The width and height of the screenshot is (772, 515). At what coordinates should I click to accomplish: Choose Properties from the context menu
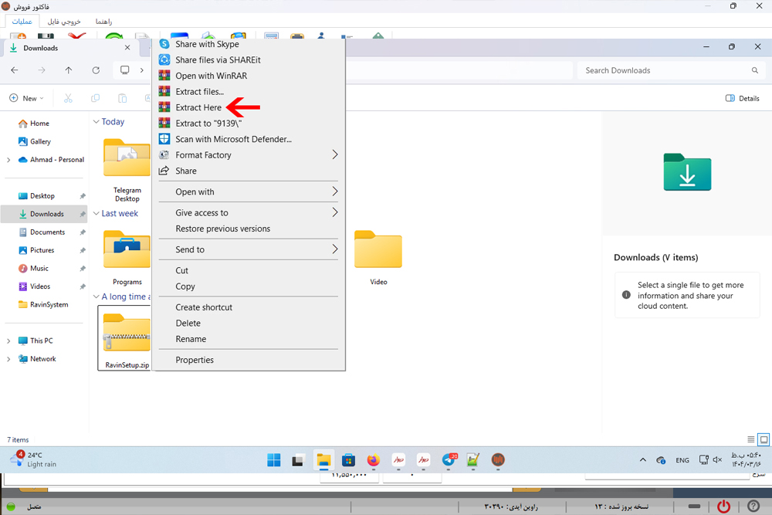(x=195, y=360)
